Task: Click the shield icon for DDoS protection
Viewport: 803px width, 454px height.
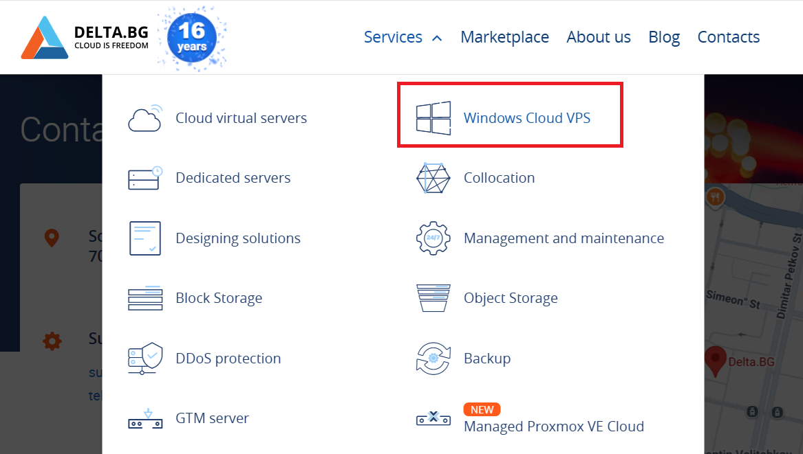Action: pos(145,359)
